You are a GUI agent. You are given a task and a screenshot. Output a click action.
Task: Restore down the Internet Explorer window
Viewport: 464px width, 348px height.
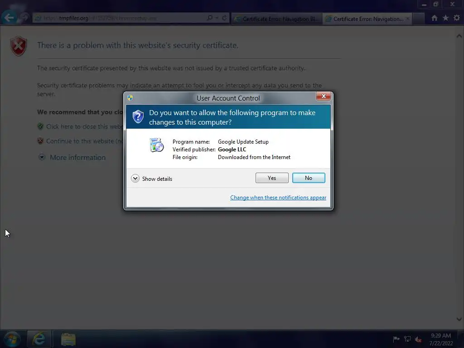435,4
